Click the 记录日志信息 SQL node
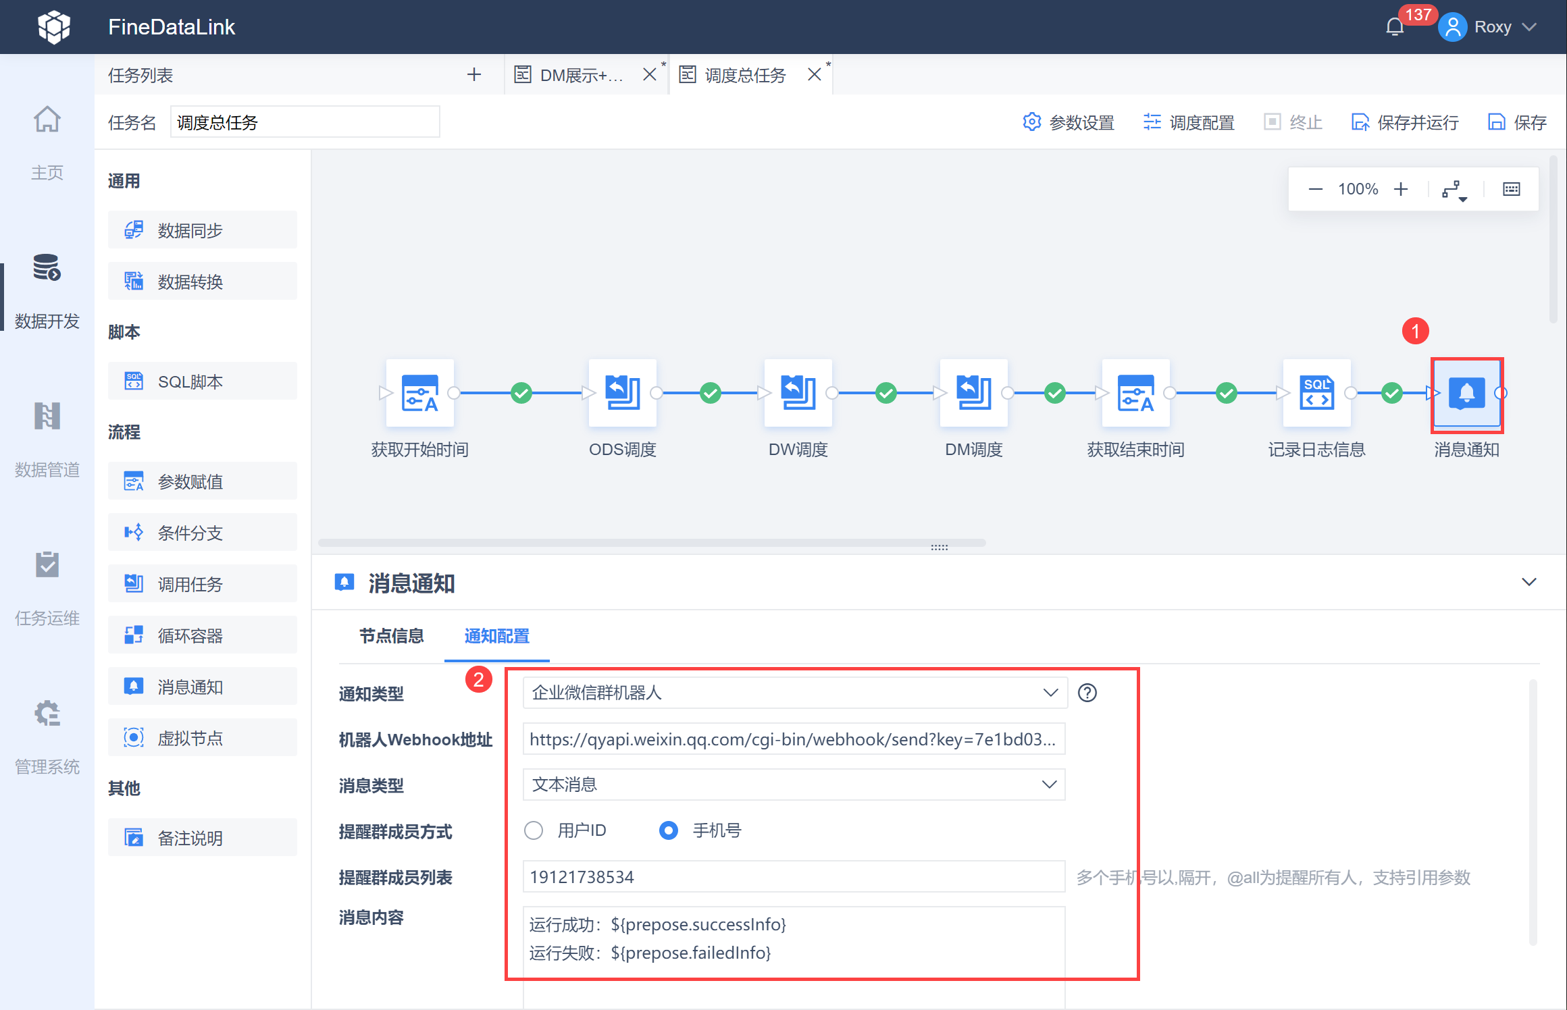The width and height of the screenshot is (1567, 1010). pyautogui.click(x=1317, y=393)
